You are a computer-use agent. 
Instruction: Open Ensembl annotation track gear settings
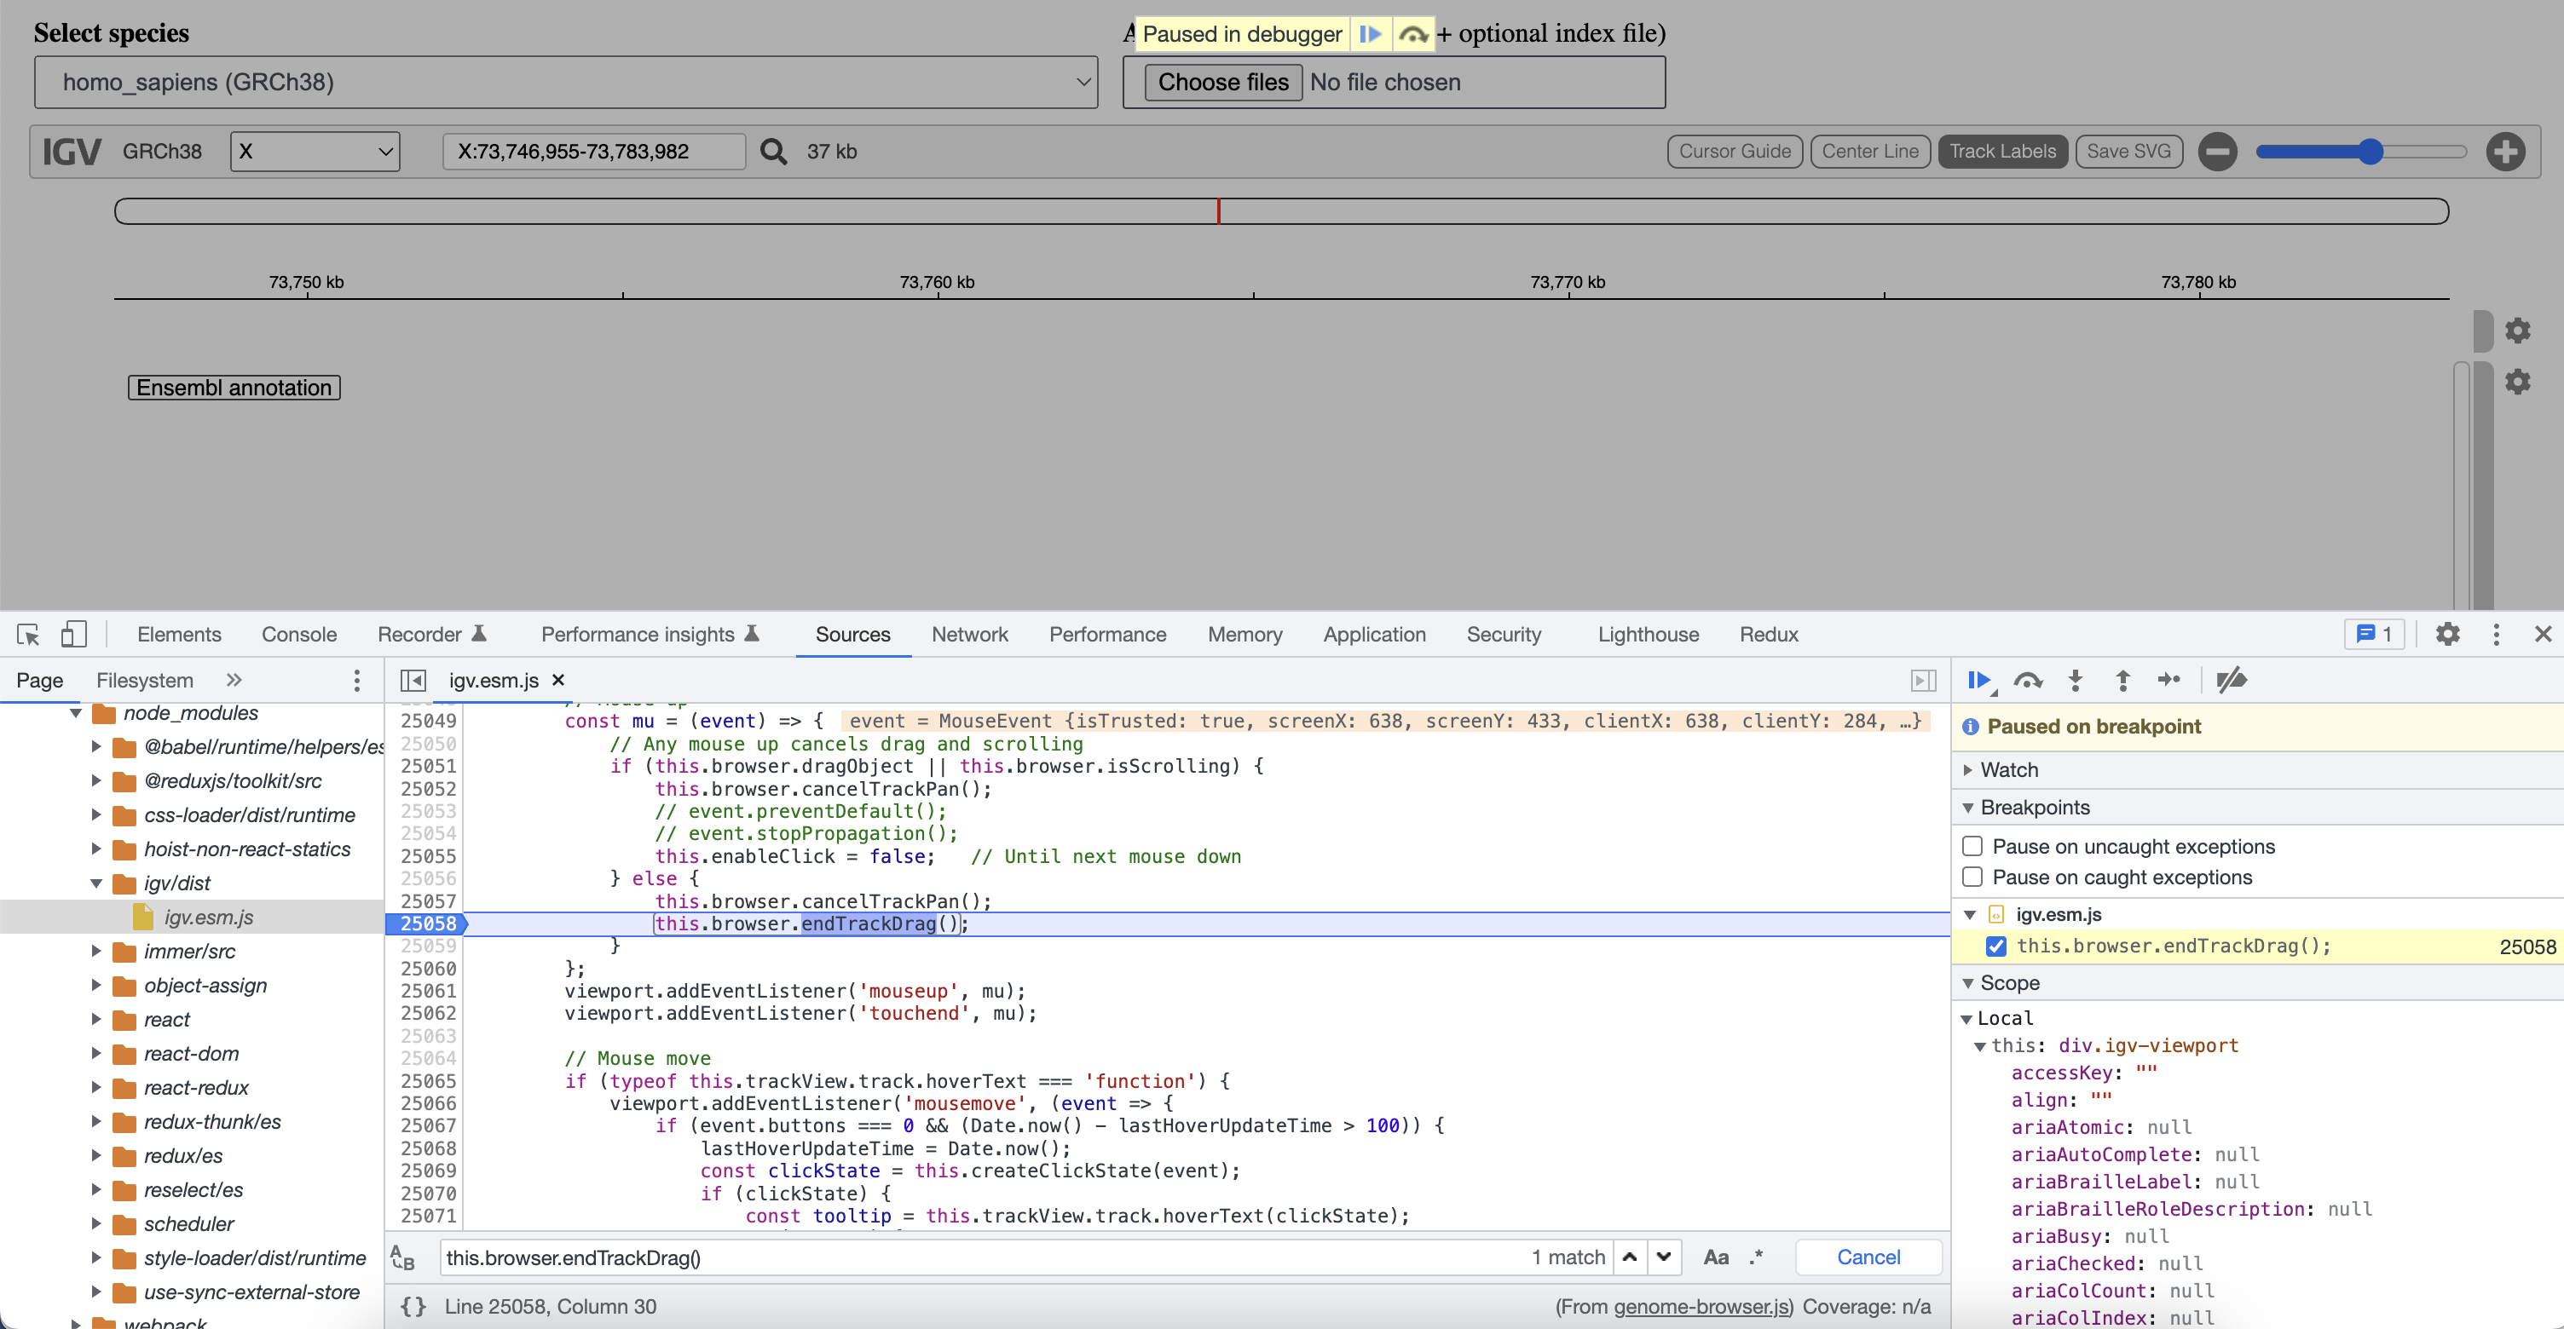(x=2518, y=381)
